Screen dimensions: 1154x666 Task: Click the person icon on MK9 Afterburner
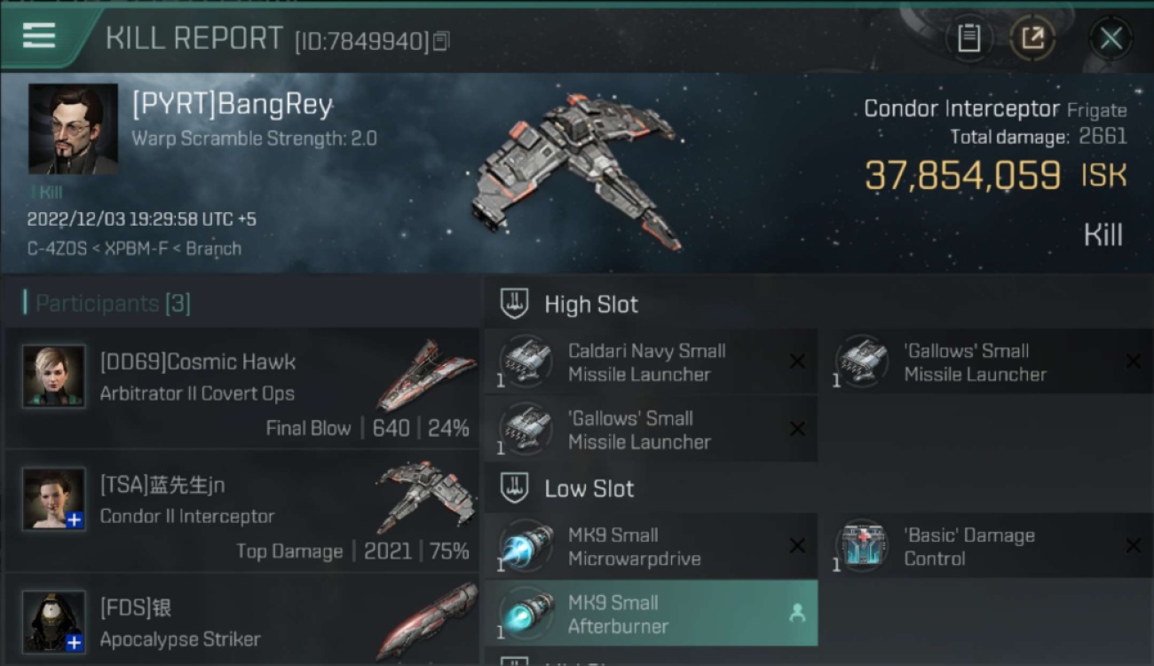[797, 613]
